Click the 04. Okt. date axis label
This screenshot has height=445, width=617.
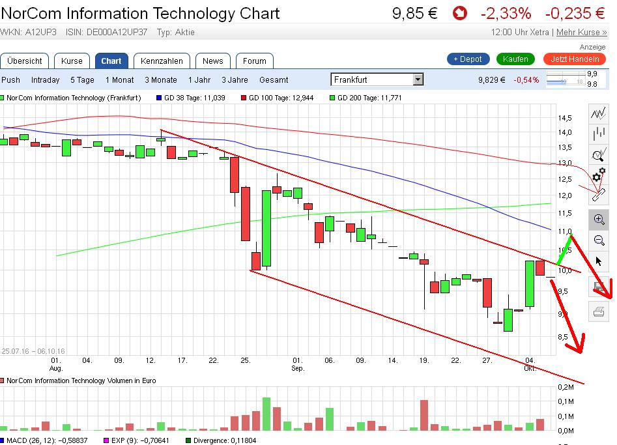[530, 364]
